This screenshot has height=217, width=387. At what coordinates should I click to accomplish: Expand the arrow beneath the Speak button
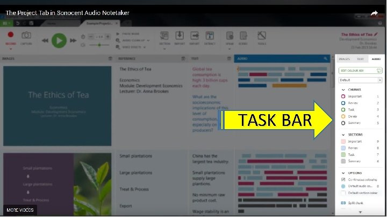click(230, 49)
